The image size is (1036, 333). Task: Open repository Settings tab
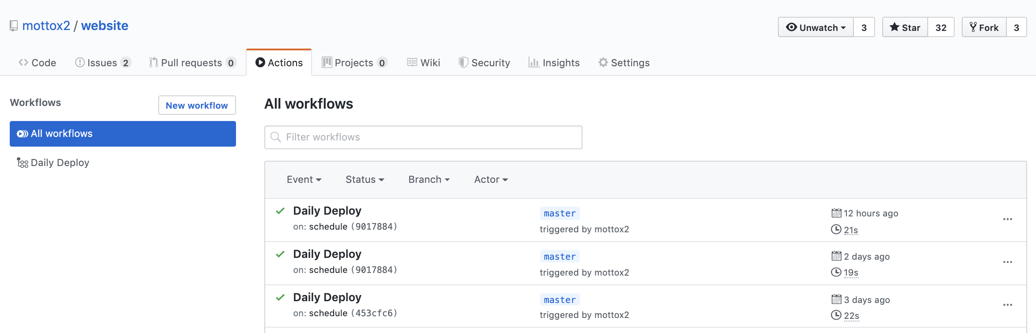[624, 63]
